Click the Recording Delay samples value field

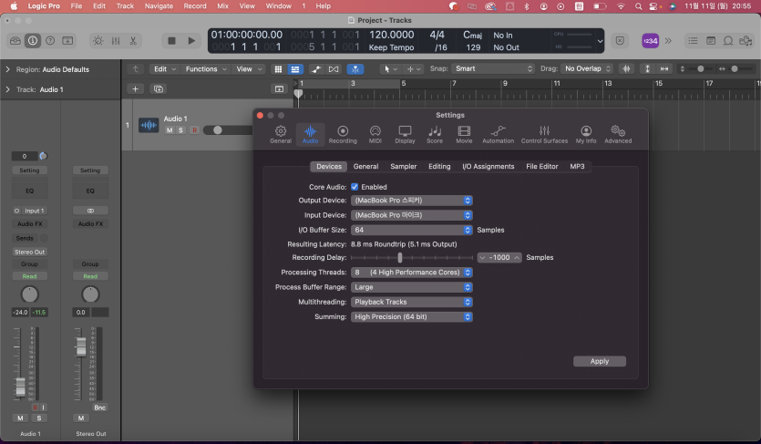499,258
